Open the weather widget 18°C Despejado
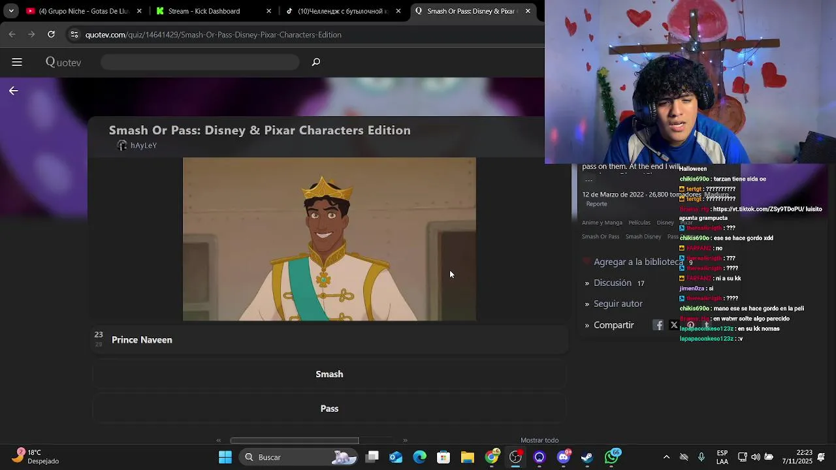836x470 pixels. coord(37,457)
